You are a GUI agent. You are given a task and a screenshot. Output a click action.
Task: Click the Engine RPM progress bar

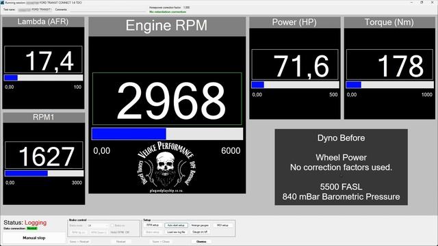167,134
